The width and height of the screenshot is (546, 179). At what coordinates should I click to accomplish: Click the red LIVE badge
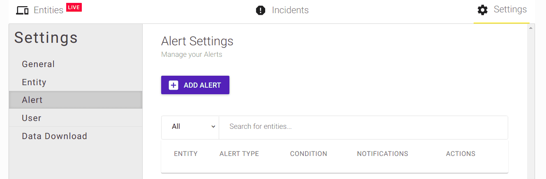tap(74, 7)
